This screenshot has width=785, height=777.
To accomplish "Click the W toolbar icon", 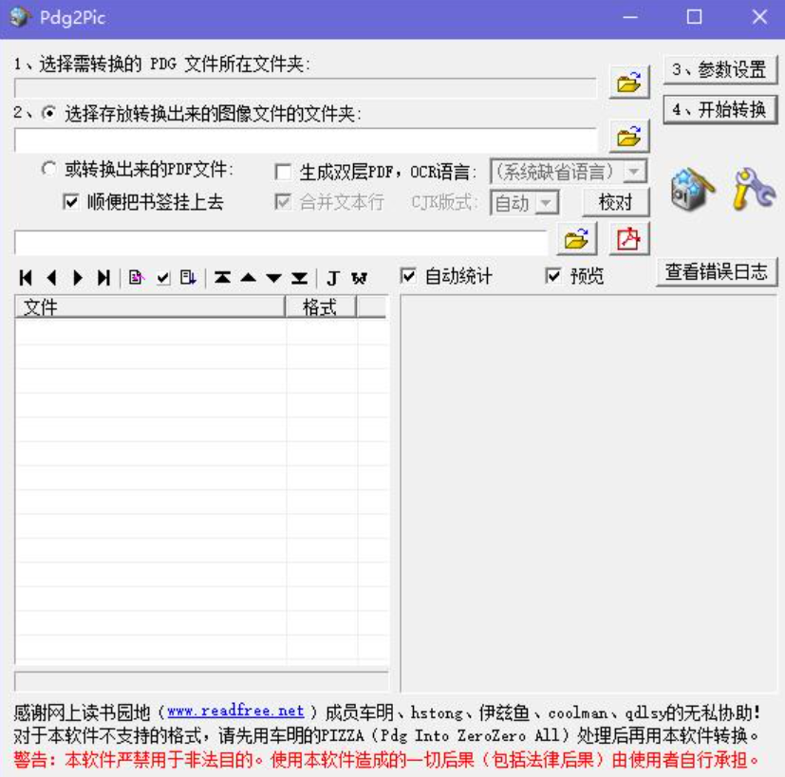I will click(359, 278).
